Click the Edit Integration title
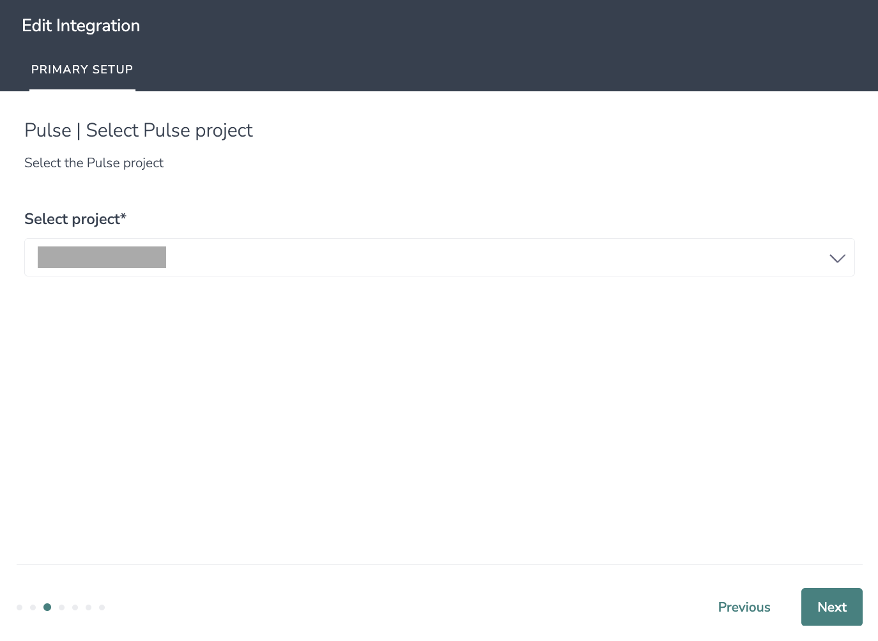 coord(81,26)
